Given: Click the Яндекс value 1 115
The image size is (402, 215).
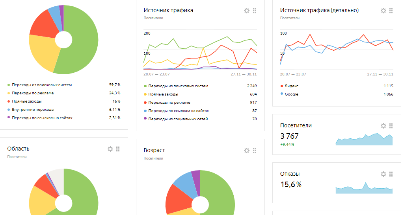Looking at the screenshot, I should (x=389, y=86).
